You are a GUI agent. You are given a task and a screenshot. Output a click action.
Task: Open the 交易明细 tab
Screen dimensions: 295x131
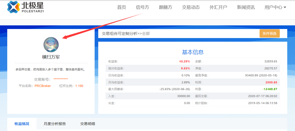(88, 124)
